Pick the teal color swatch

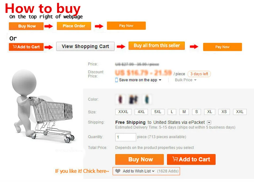(147, 99)
